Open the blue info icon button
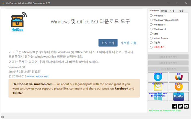Viewport: 191px width, 119px height. pyautogui.click(x=158, y=77)
